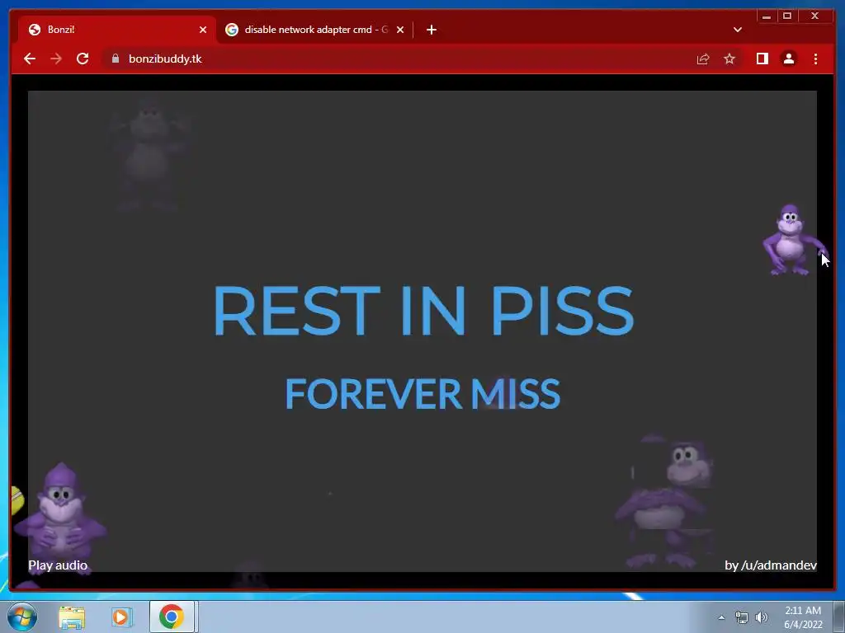
Task: Click the Show desktop strip on taskbar
Action: (838, 617)
